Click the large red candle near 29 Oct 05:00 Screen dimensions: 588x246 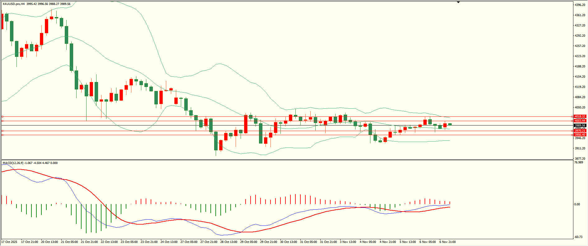246,124
